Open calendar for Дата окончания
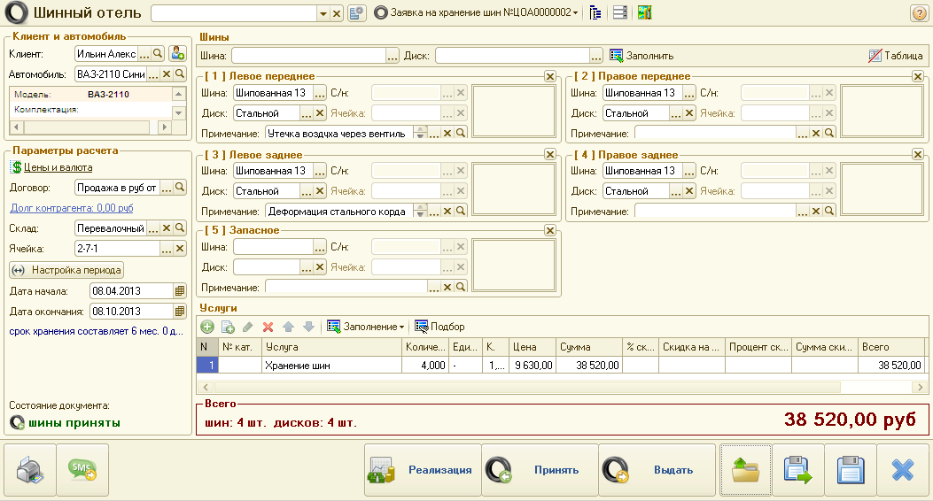Viewport: 933px width, 501px height. click(x=180, y=312)
